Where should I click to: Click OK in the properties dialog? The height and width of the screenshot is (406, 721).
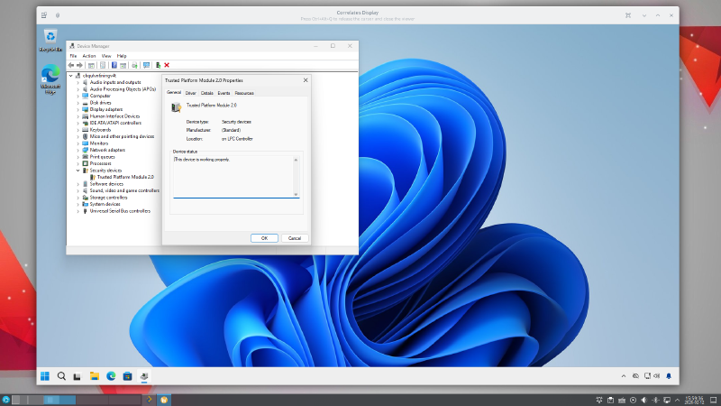click(264, 238)
